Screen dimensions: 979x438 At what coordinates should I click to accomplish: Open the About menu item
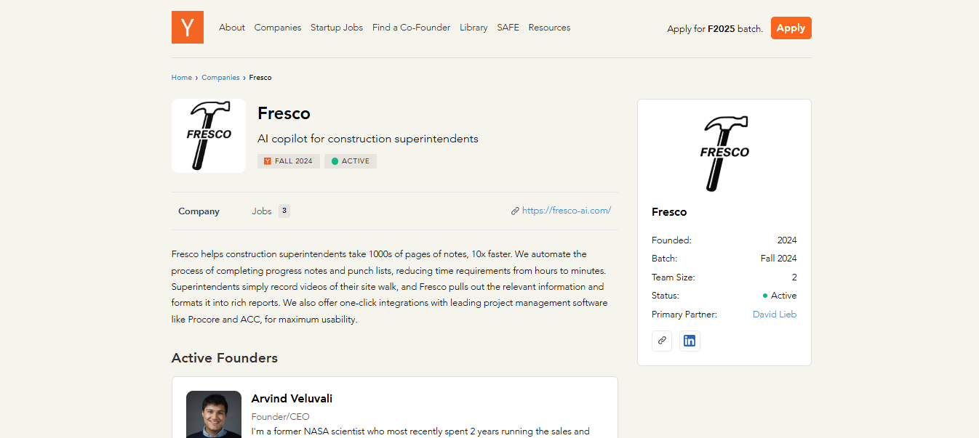click(x=232, y=28)
